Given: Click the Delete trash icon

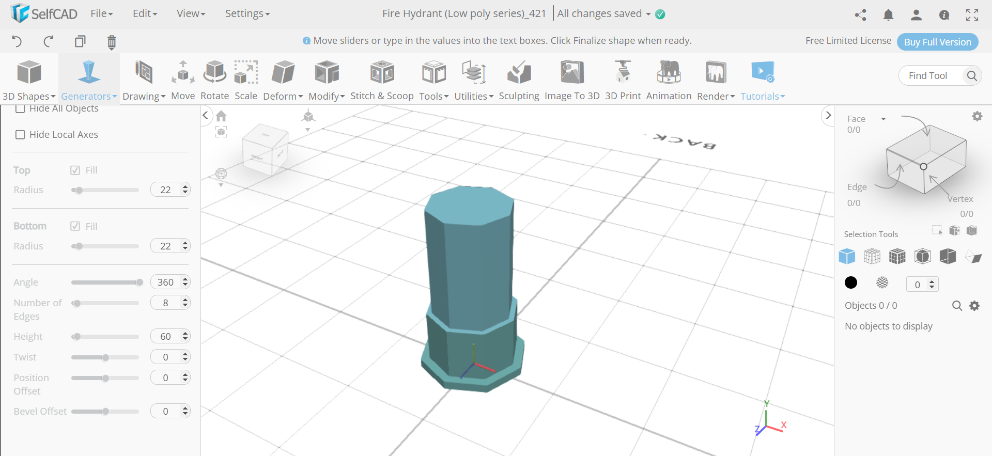Looking at the screenshot, I should [112, 42].
